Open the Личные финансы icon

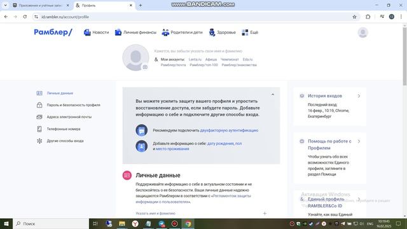click(x=118, y=32)
